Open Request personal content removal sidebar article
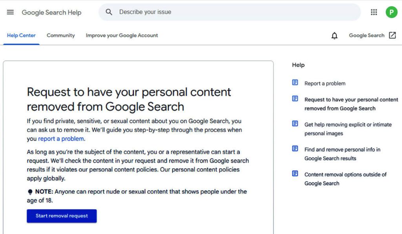Viewport: 402px width, 234px height. coord(351,104)
